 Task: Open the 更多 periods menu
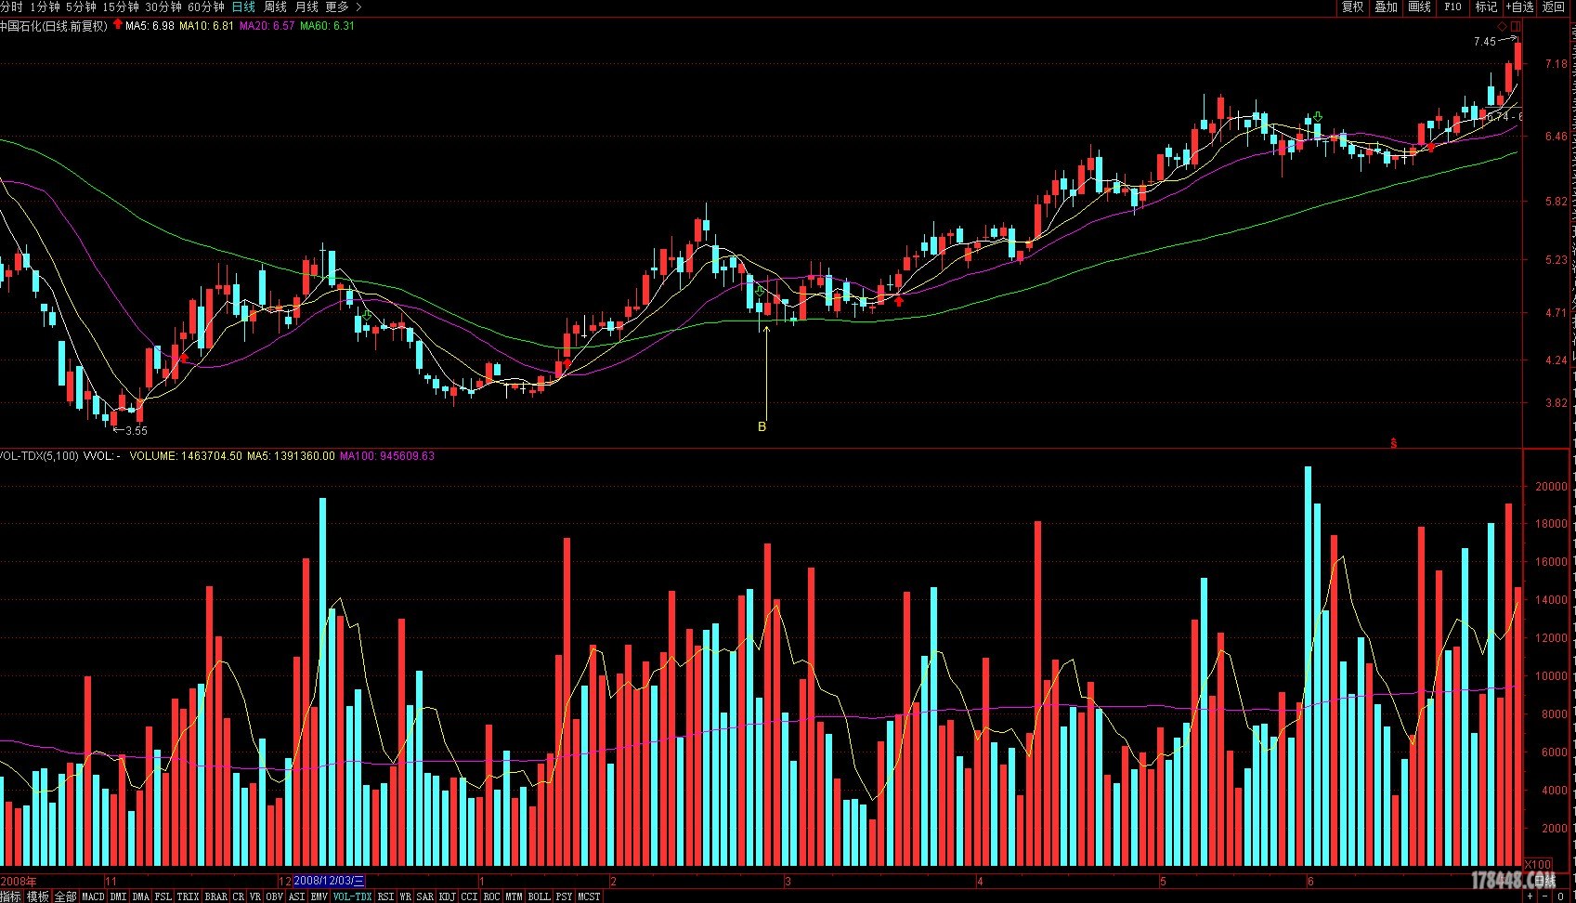point(337,7)
